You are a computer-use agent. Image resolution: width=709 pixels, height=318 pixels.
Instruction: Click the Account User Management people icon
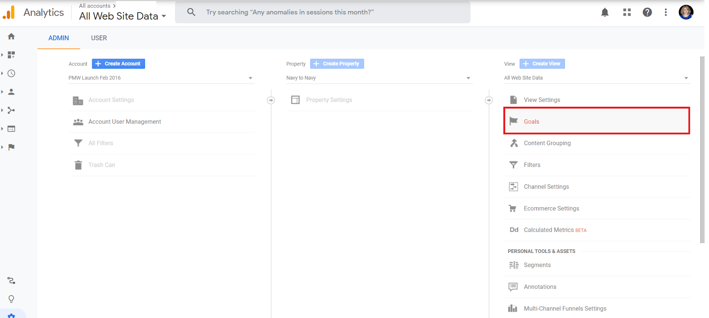[78, 122]
